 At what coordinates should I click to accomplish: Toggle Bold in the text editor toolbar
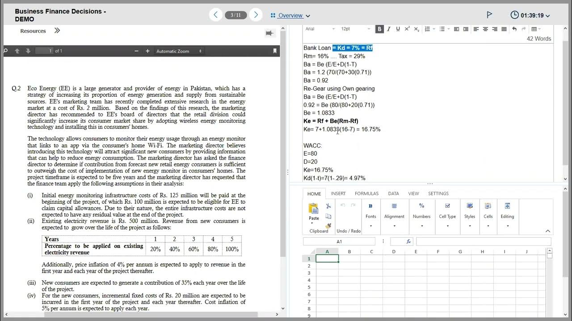(x=379, y=29)
